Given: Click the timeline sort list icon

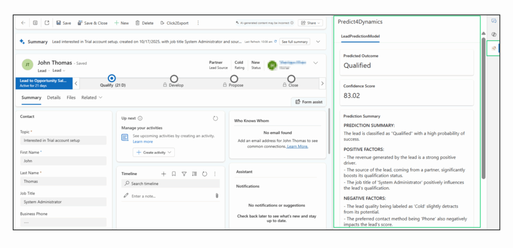Looking at the screenshot, I should pyautogui.click(x=194, y=174).
